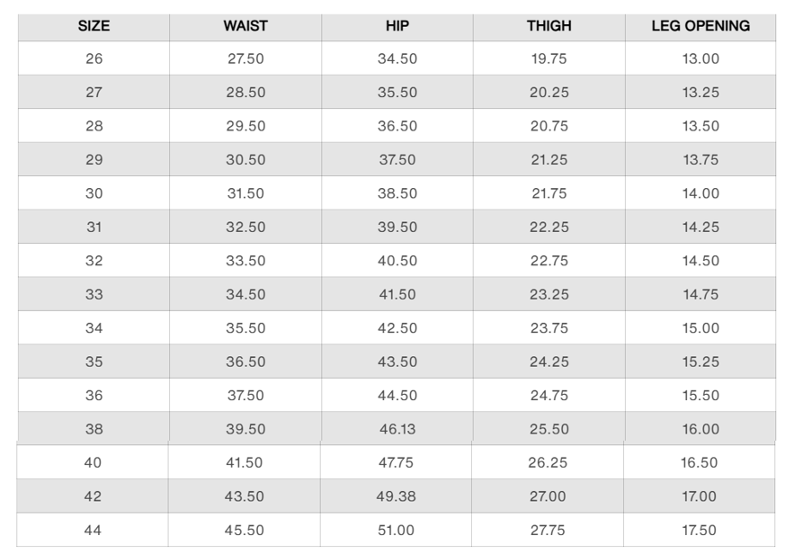Screen dimensions: 794x554
Task: Select the HIP column header
Action: [x=397, y=26]
